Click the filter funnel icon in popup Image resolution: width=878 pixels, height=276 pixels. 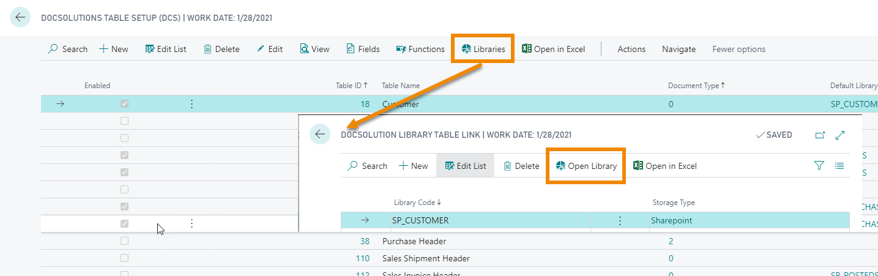819,165
